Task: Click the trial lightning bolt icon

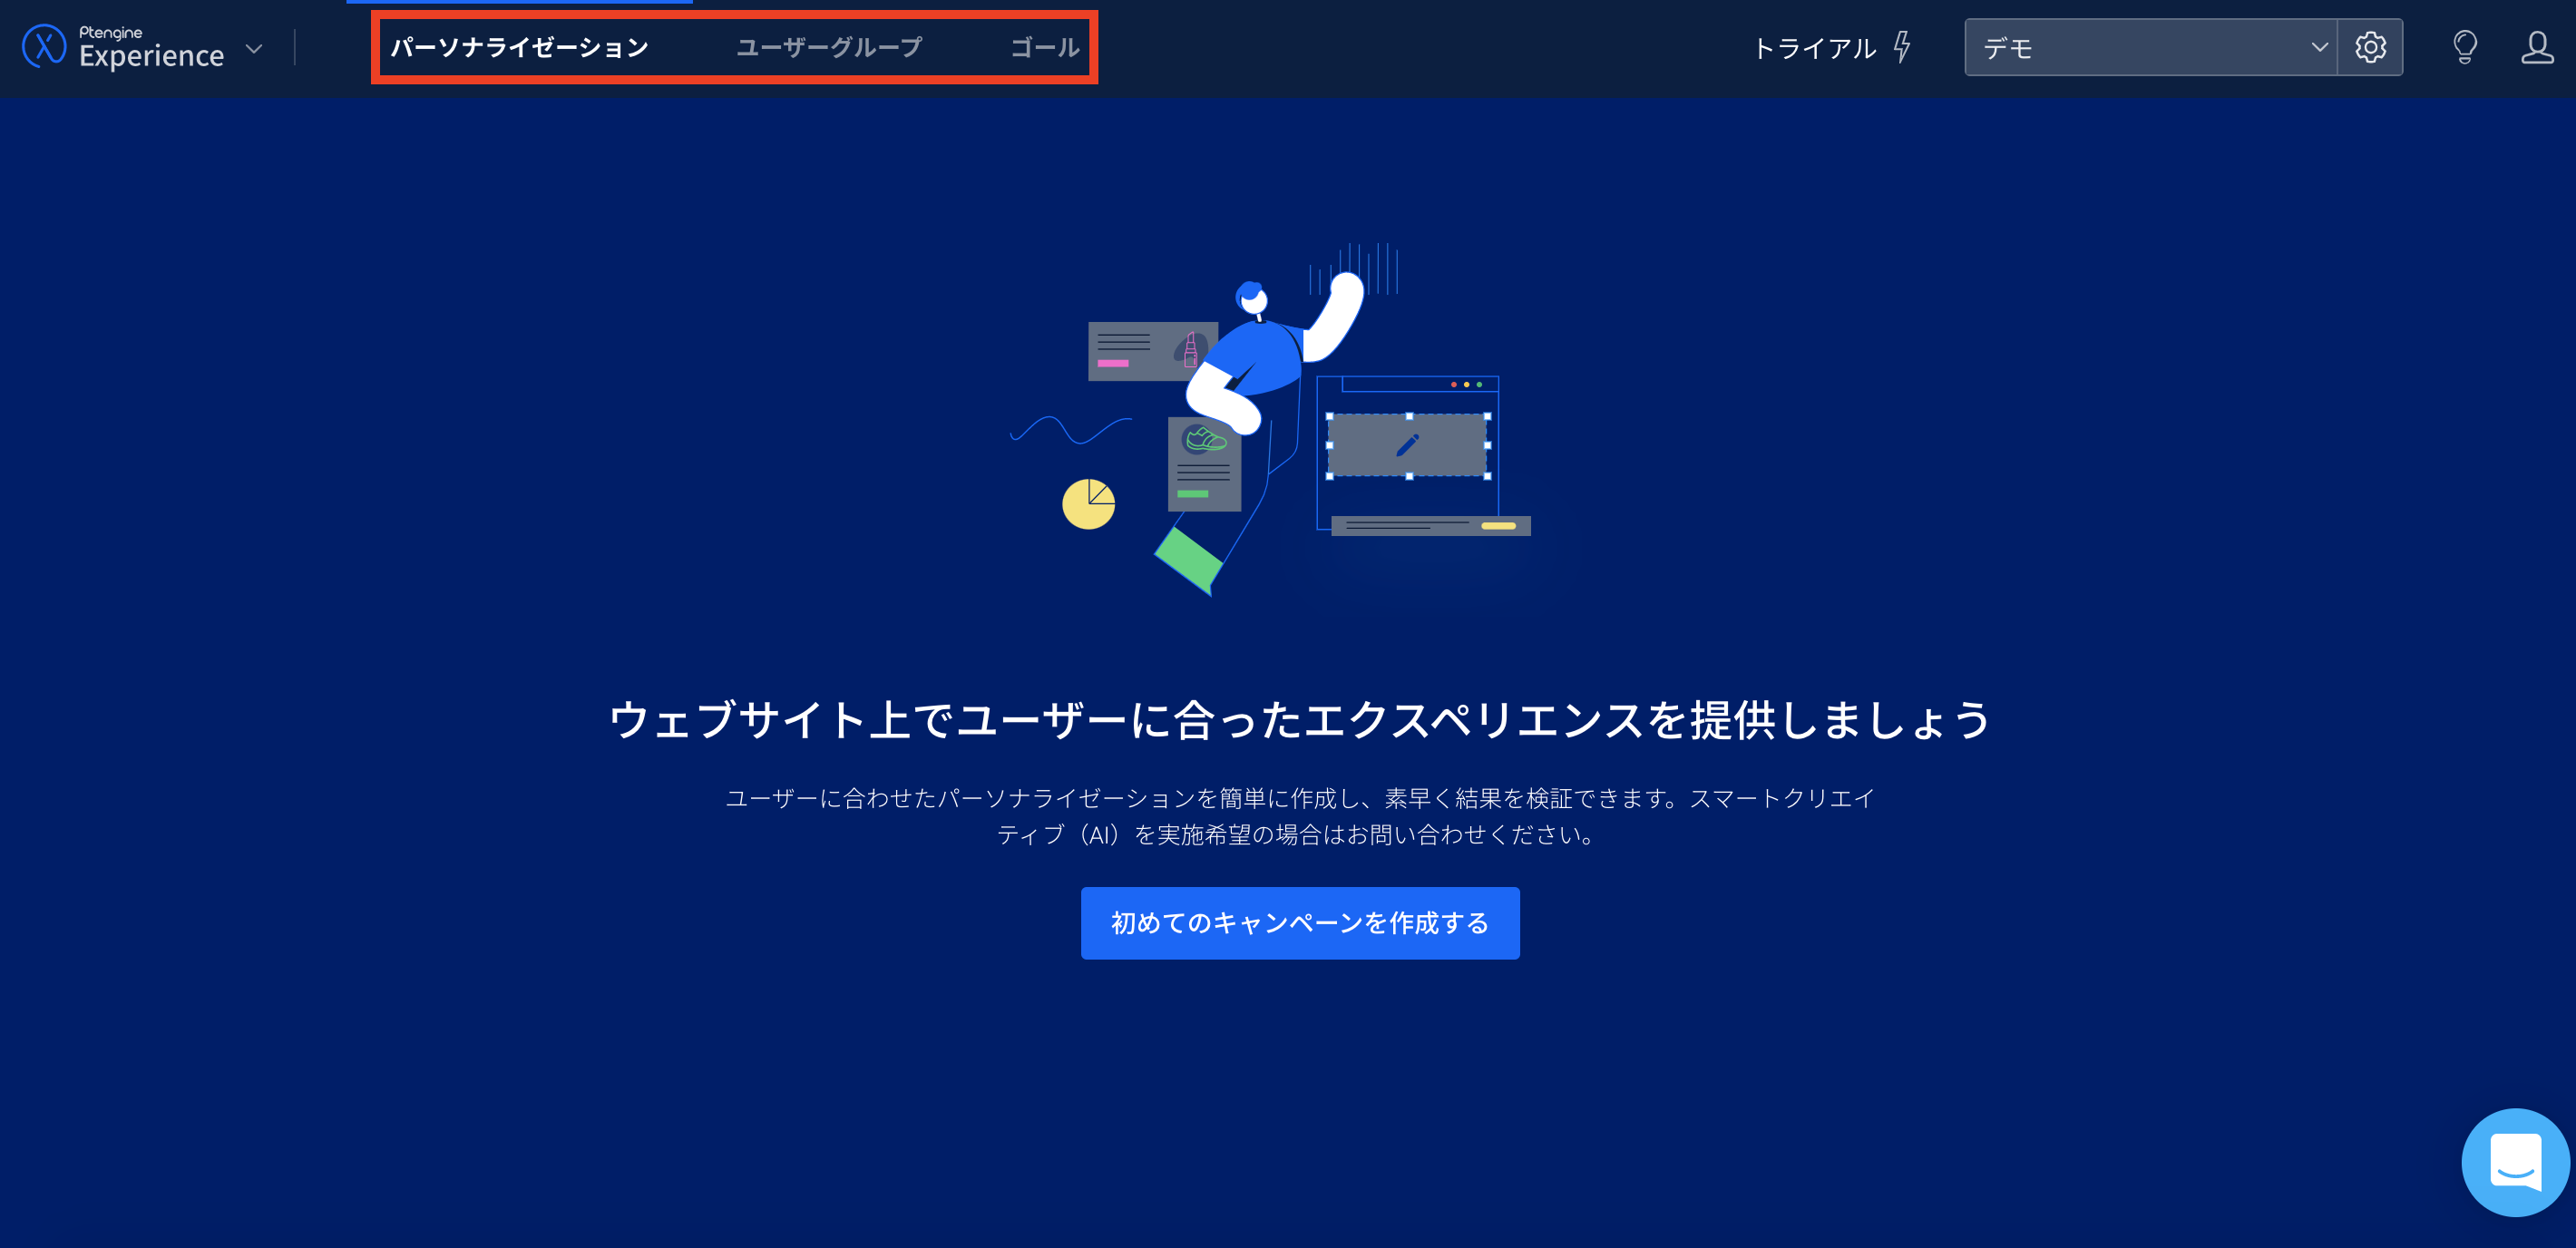Action: coord(1902,47)
